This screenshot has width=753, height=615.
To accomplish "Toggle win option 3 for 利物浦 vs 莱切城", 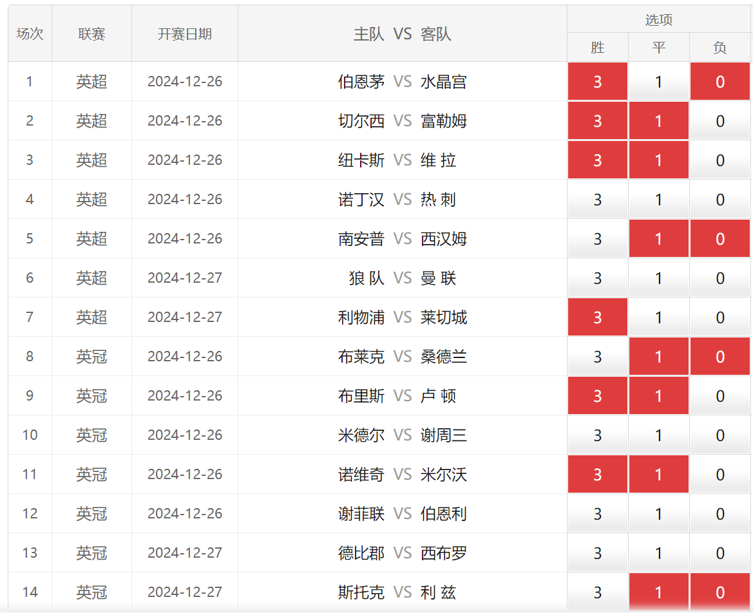I will click(597, 317).
